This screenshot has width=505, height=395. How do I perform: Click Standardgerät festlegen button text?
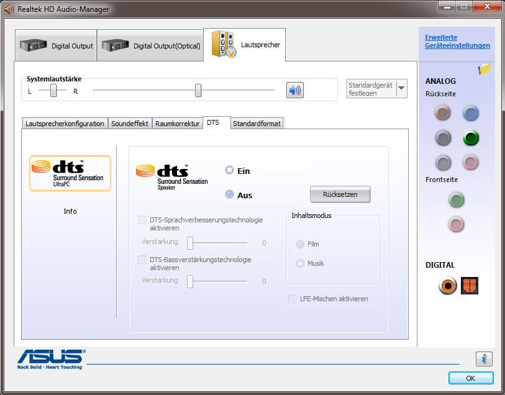click(371, 89)
